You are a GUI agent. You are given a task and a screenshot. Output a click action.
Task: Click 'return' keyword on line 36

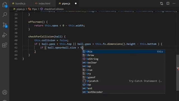point(39,26)
